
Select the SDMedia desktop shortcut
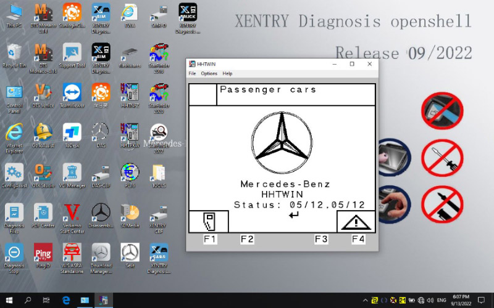click(x=130, y=216)
